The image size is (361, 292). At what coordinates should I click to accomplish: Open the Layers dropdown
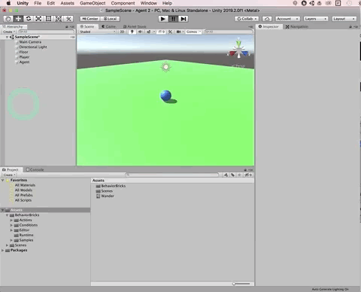coord(315,19)
